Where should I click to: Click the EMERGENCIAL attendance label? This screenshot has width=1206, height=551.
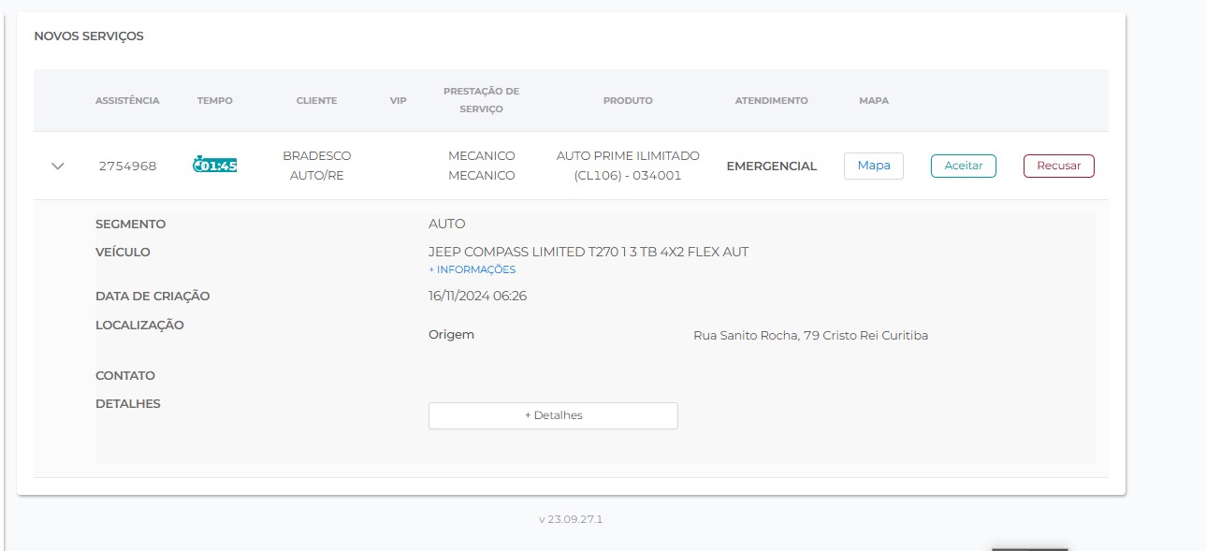(x=772, y=166)
